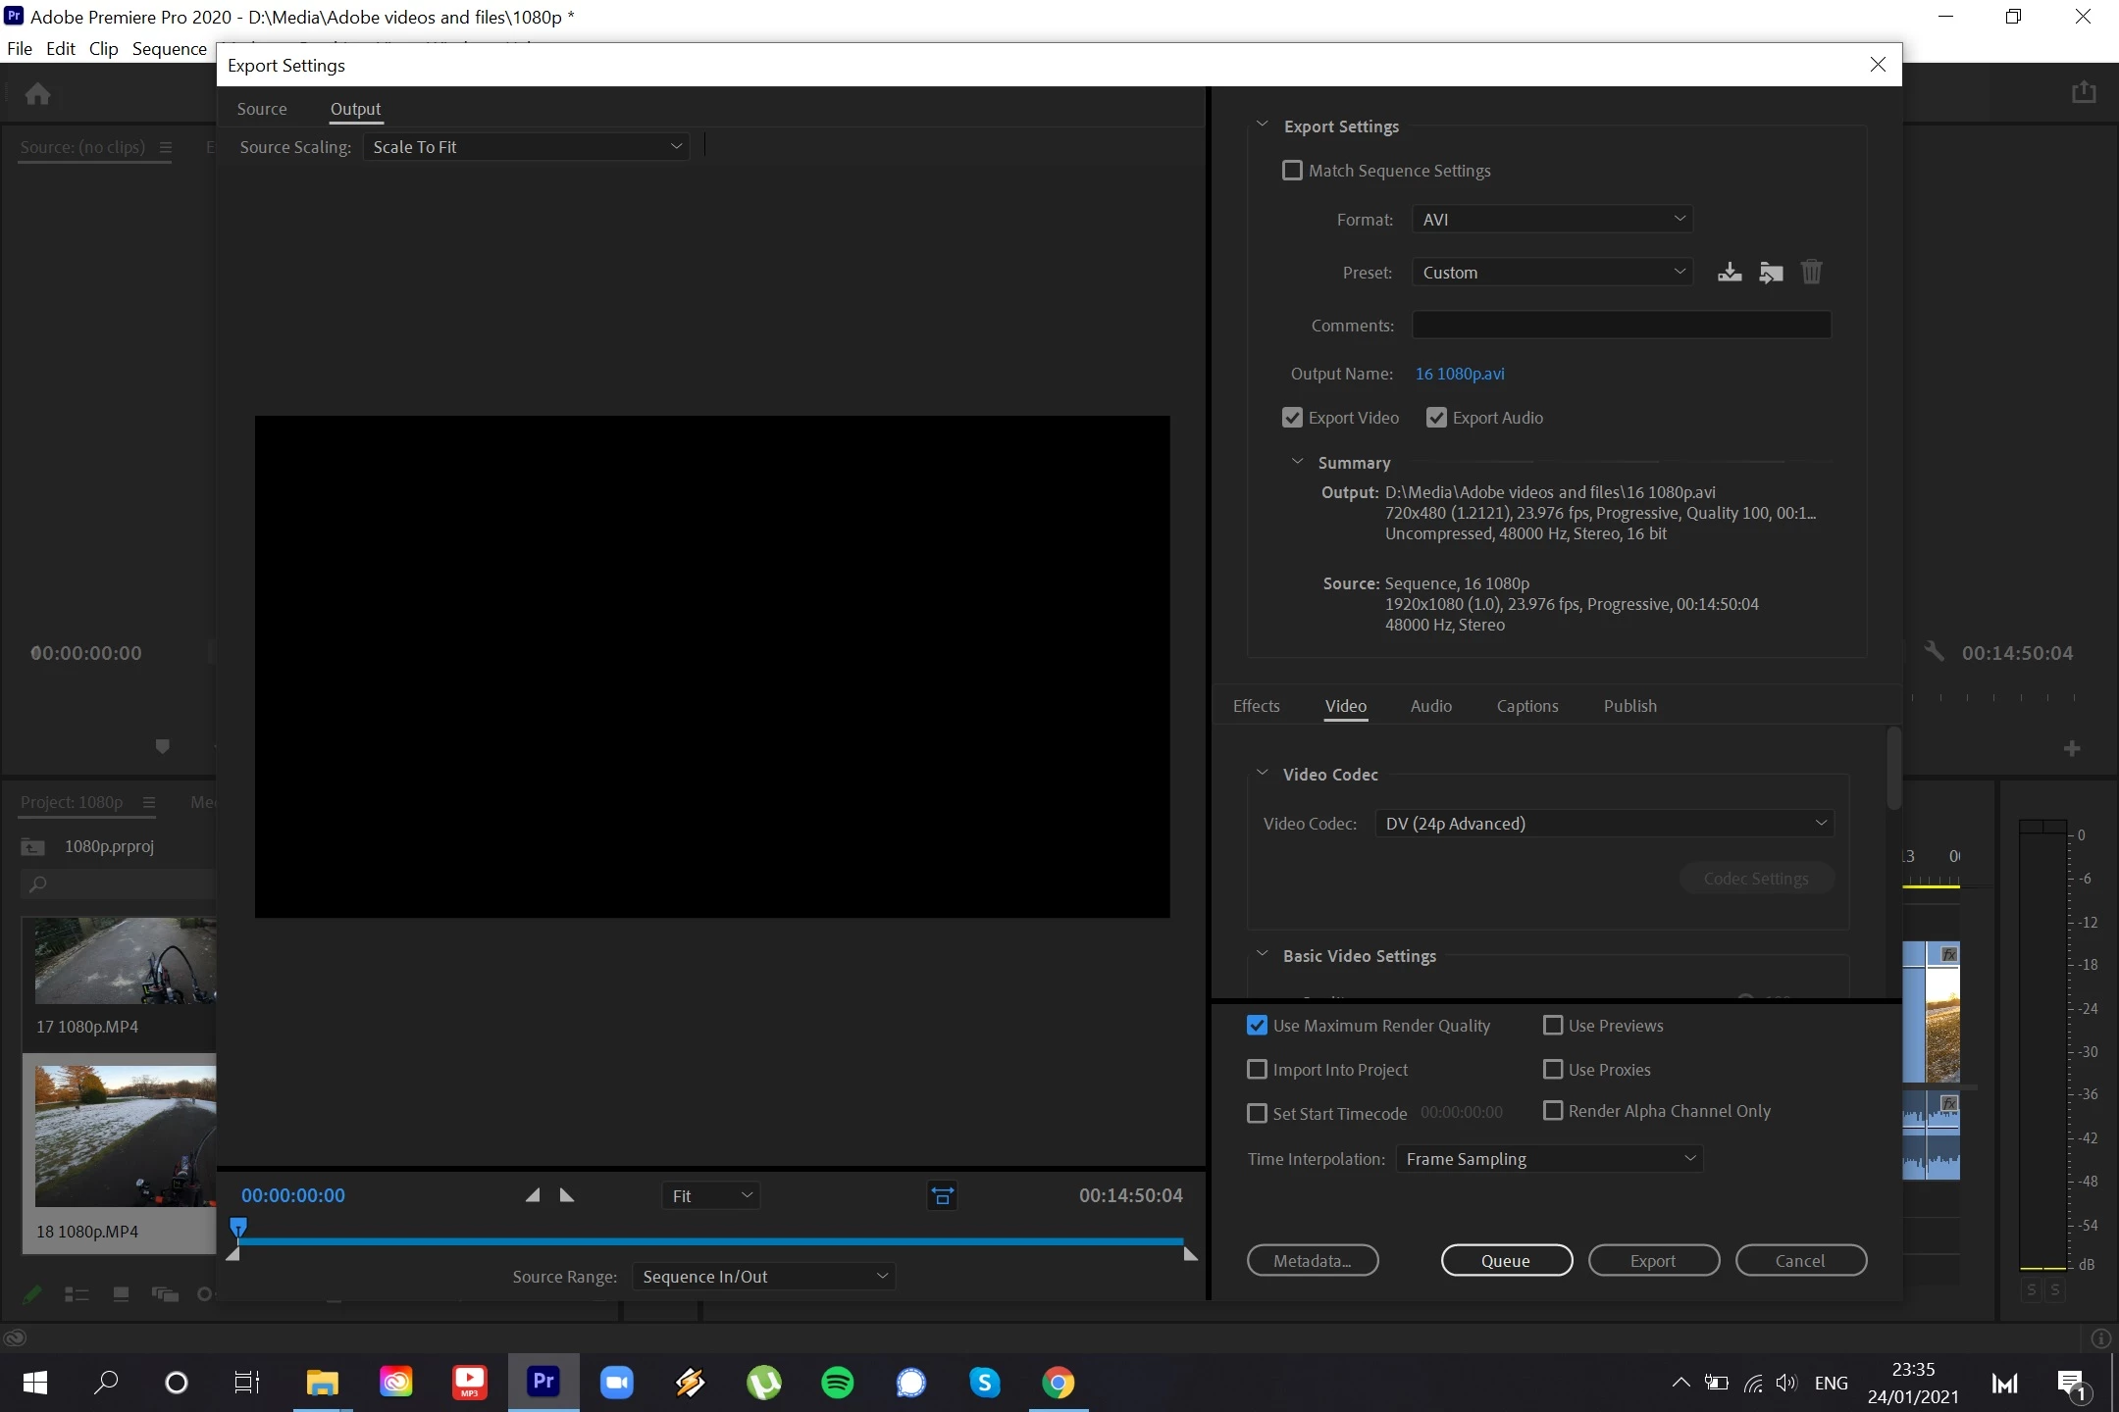The width and height of the screenshot is (2119, 1412).
Task: Click inside the Comments text field
Action: tap(1621, 326)
